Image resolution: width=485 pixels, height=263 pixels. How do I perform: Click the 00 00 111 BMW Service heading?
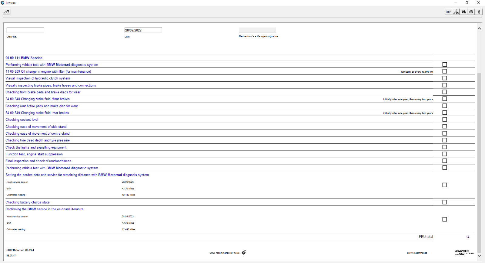click(x=24, y=58)
